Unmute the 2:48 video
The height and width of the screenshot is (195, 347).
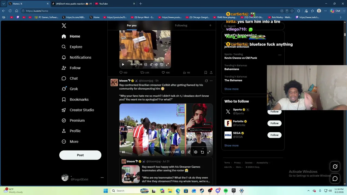point(189,152)
